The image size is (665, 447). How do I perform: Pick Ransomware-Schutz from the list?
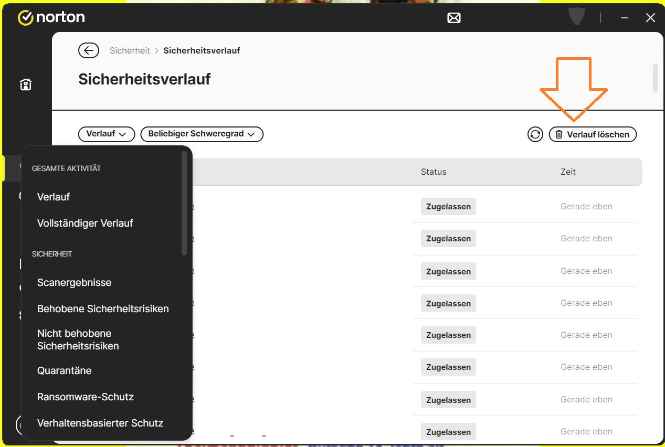85,397
